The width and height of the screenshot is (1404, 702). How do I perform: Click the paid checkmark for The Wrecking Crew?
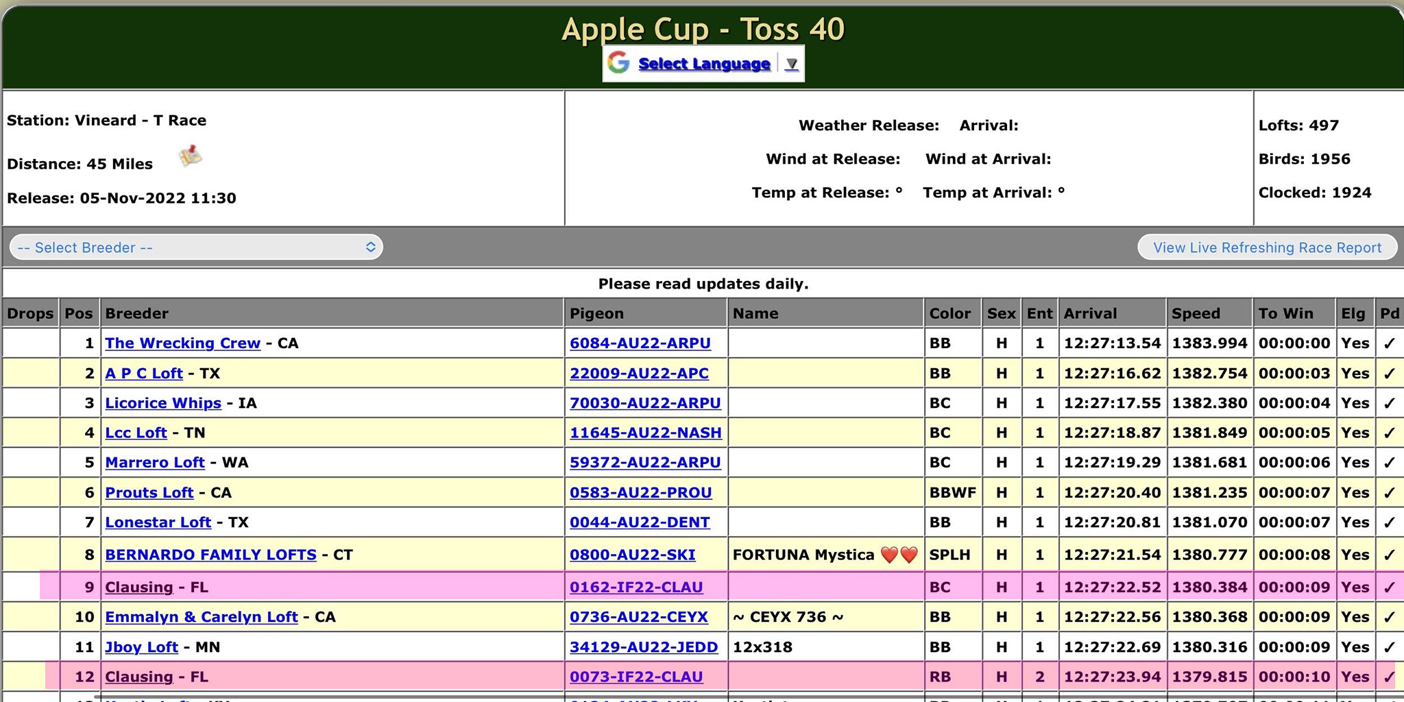click(x=1389, y=343)
